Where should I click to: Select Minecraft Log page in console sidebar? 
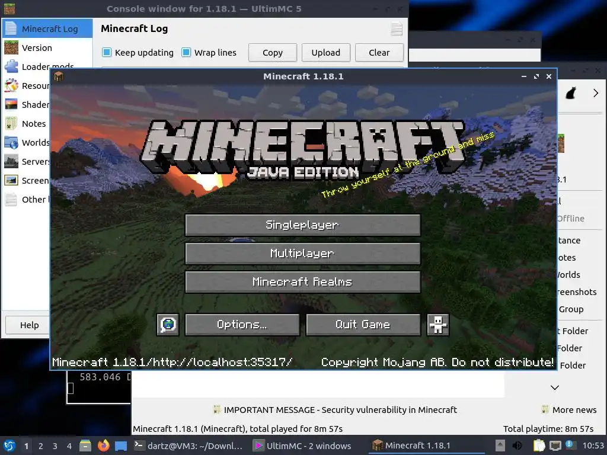(47, 28)
